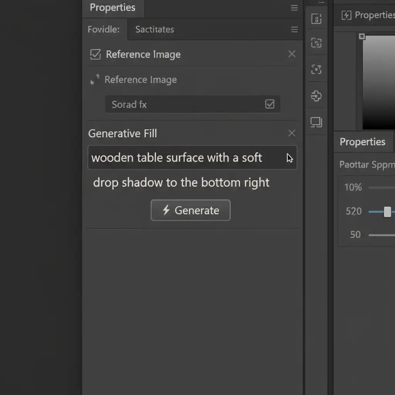Toggle the Reference Image checkbox

pos(95,54)
